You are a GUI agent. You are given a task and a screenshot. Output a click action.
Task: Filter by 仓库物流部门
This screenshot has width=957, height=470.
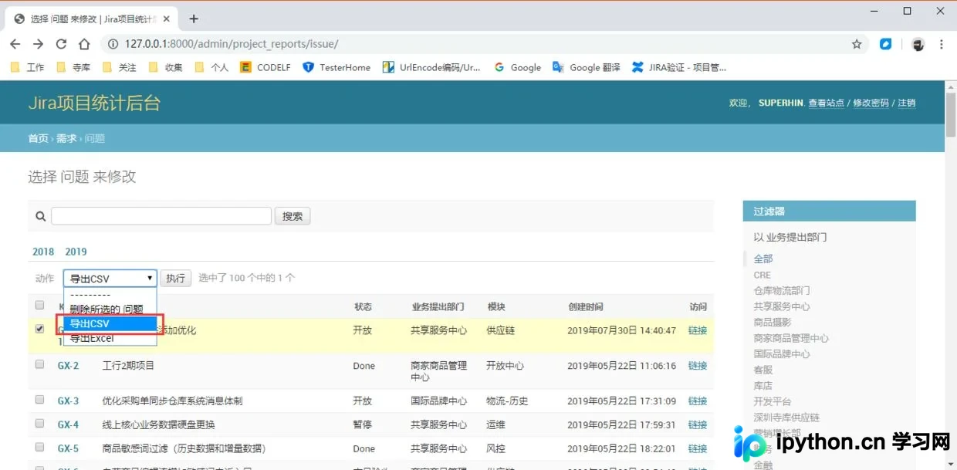coord(782,291)
